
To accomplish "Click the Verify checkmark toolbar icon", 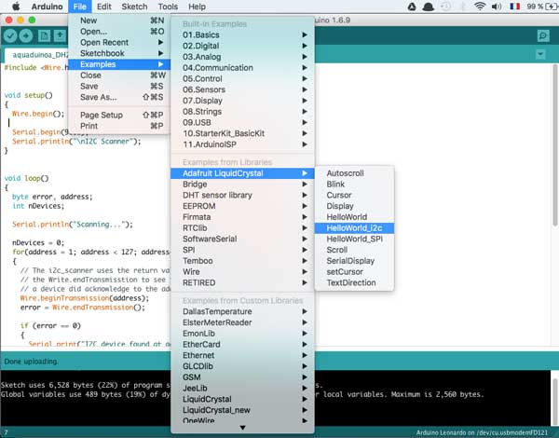I will [10, 35].
